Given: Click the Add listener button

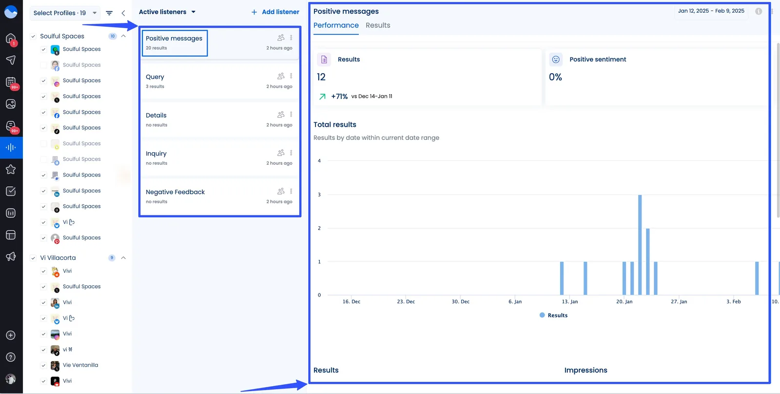Looking at the screenshot, I should click(x=275, y=12).
